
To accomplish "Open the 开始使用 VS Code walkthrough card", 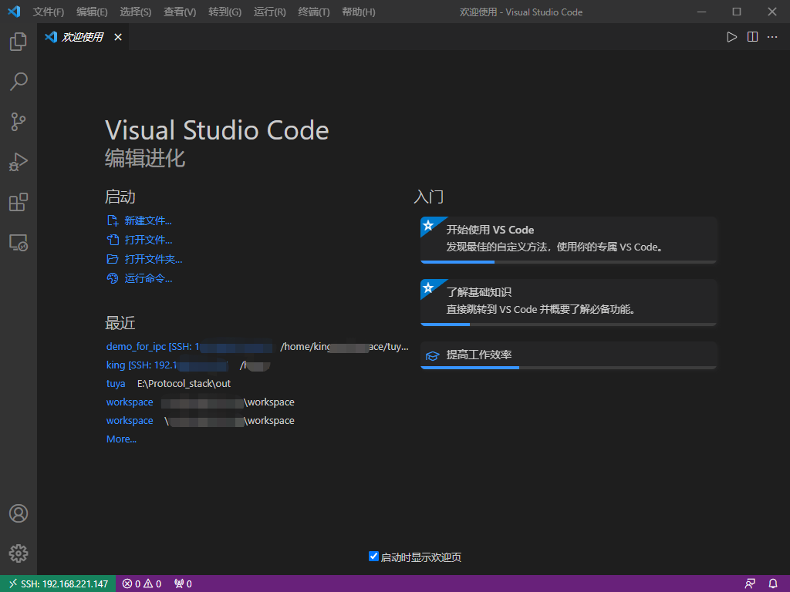I will tap(569, 240).
